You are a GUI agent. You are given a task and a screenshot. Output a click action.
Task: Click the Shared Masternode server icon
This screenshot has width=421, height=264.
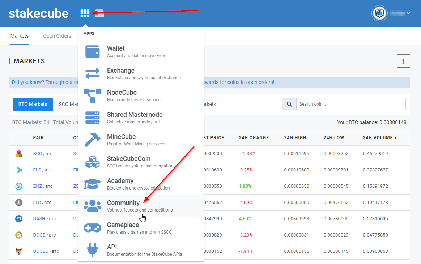(x=92, y=118)
